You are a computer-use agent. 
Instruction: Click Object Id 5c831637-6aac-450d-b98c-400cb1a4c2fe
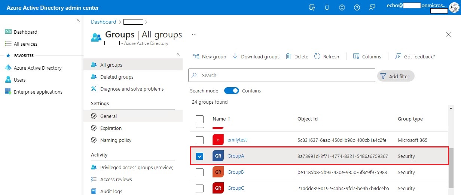(342, 140)
